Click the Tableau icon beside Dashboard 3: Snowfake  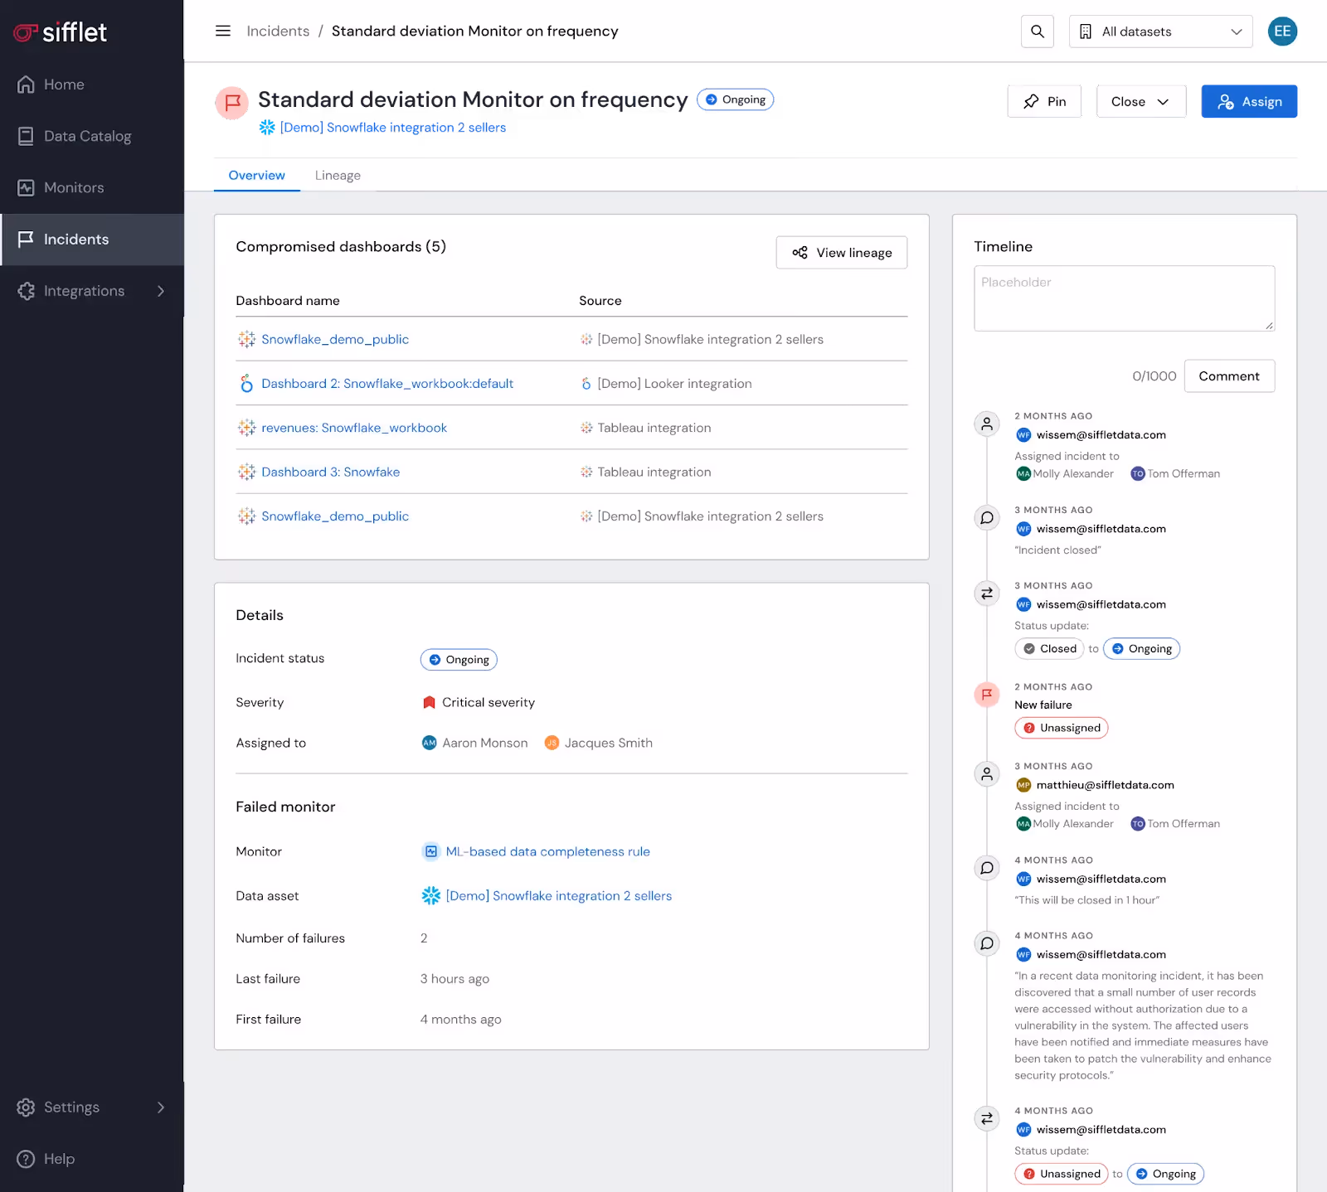[x=246, y=472]
